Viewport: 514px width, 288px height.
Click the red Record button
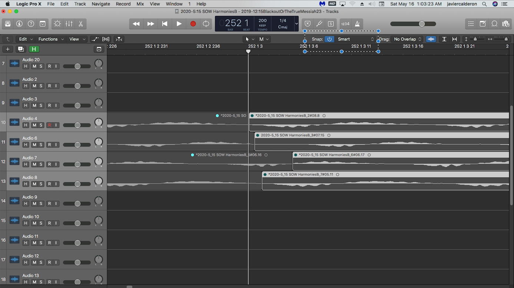coord(193,24)
